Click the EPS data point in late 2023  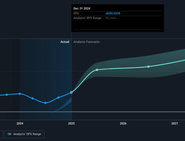[7, 95]
